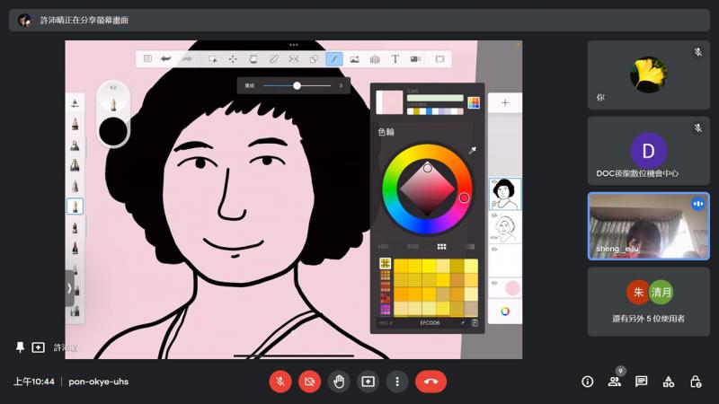Click the sheng_e.lu video tile
719x404 pixels.
648,226
